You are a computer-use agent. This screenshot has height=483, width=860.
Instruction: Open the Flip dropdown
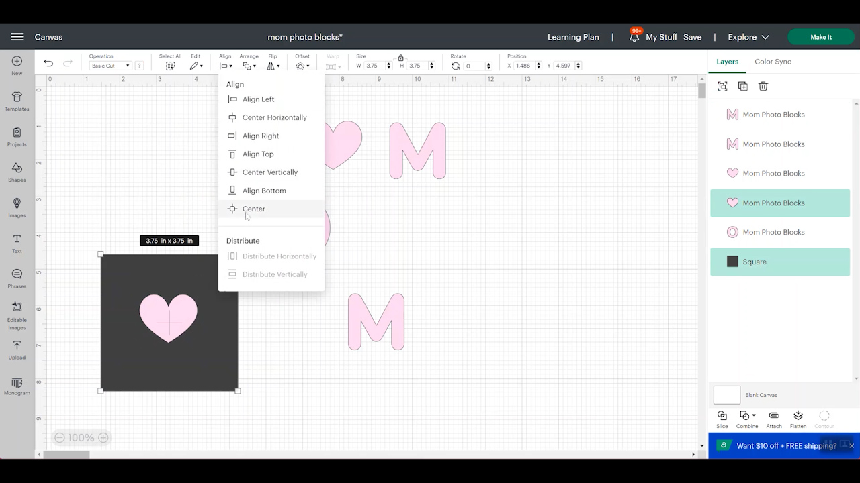click(273, 66)
